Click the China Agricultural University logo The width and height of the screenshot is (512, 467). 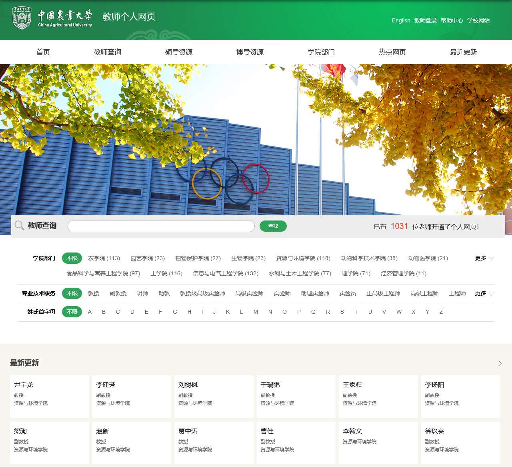pos(53,18)
